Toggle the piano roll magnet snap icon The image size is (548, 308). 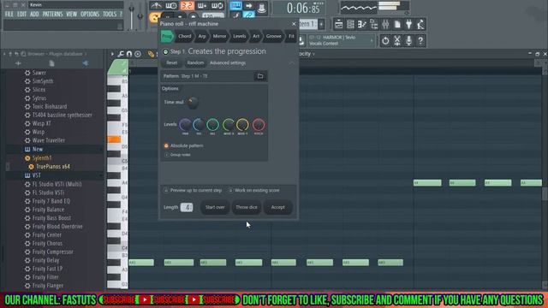click(x=129, y=54)
